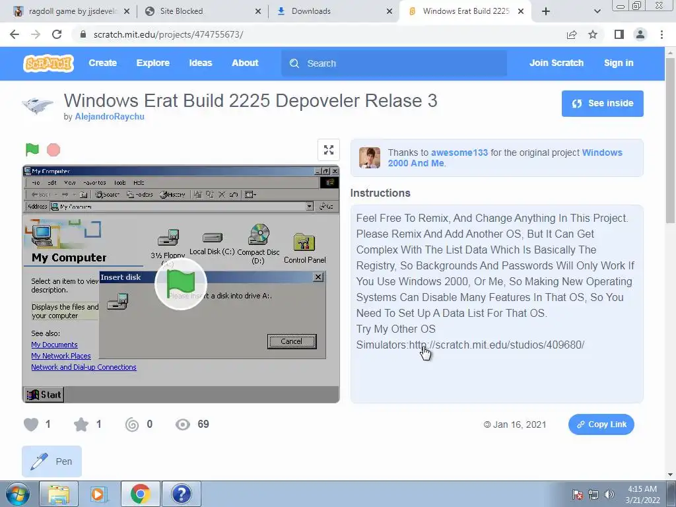Open awesome133's avatar in the credit box
Image resolution: width=676 pixels, height=507 pixels.
(x=370, y=157)
